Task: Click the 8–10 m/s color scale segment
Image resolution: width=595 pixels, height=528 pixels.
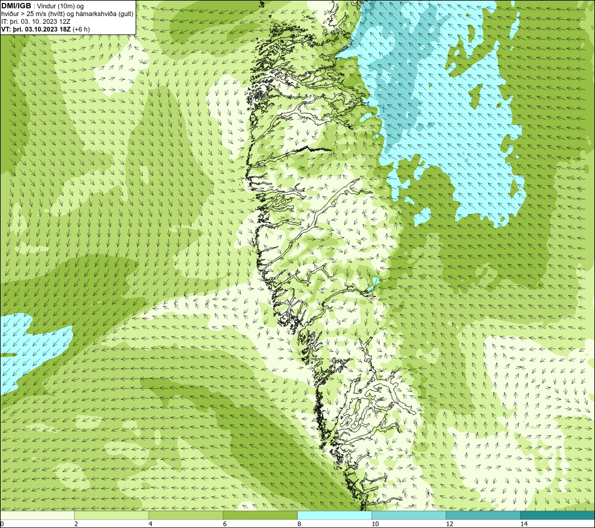Action: (x=334, y=515)
